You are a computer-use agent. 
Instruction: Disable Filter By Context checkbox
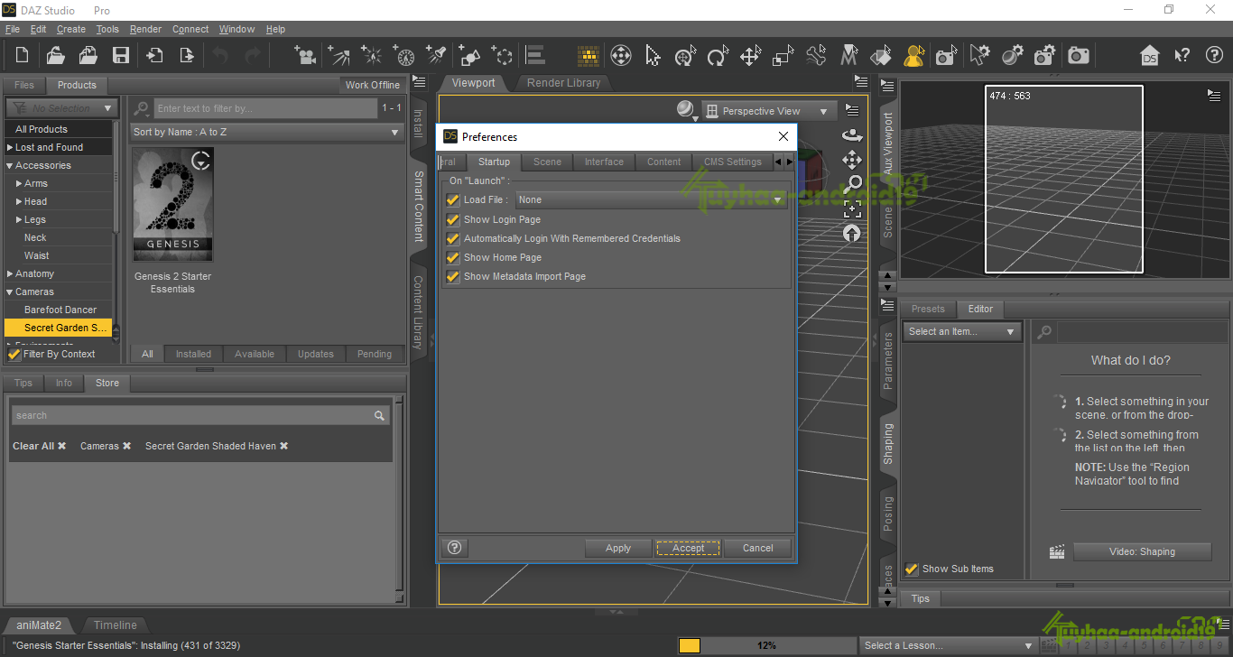coord(14,354)
